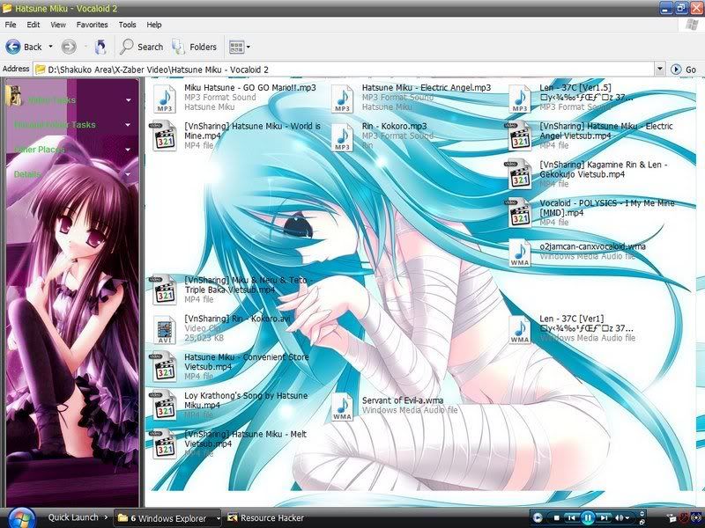Select POLYSICS - I My Me Mine mp4 icon
This screenshot has height=528, width=705.
point(520,213)
